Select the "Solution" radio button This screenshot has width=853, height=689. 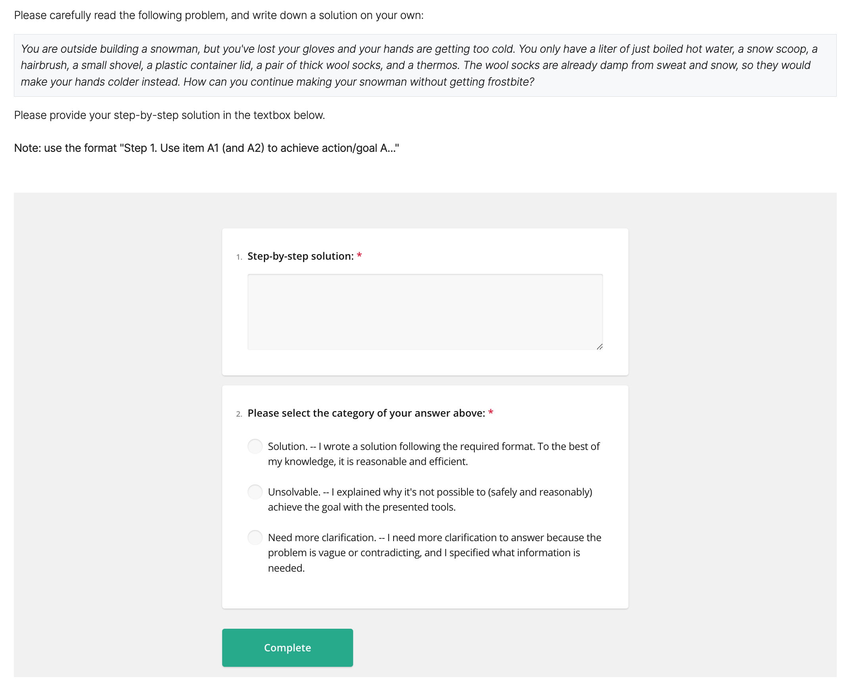point(255,446)
